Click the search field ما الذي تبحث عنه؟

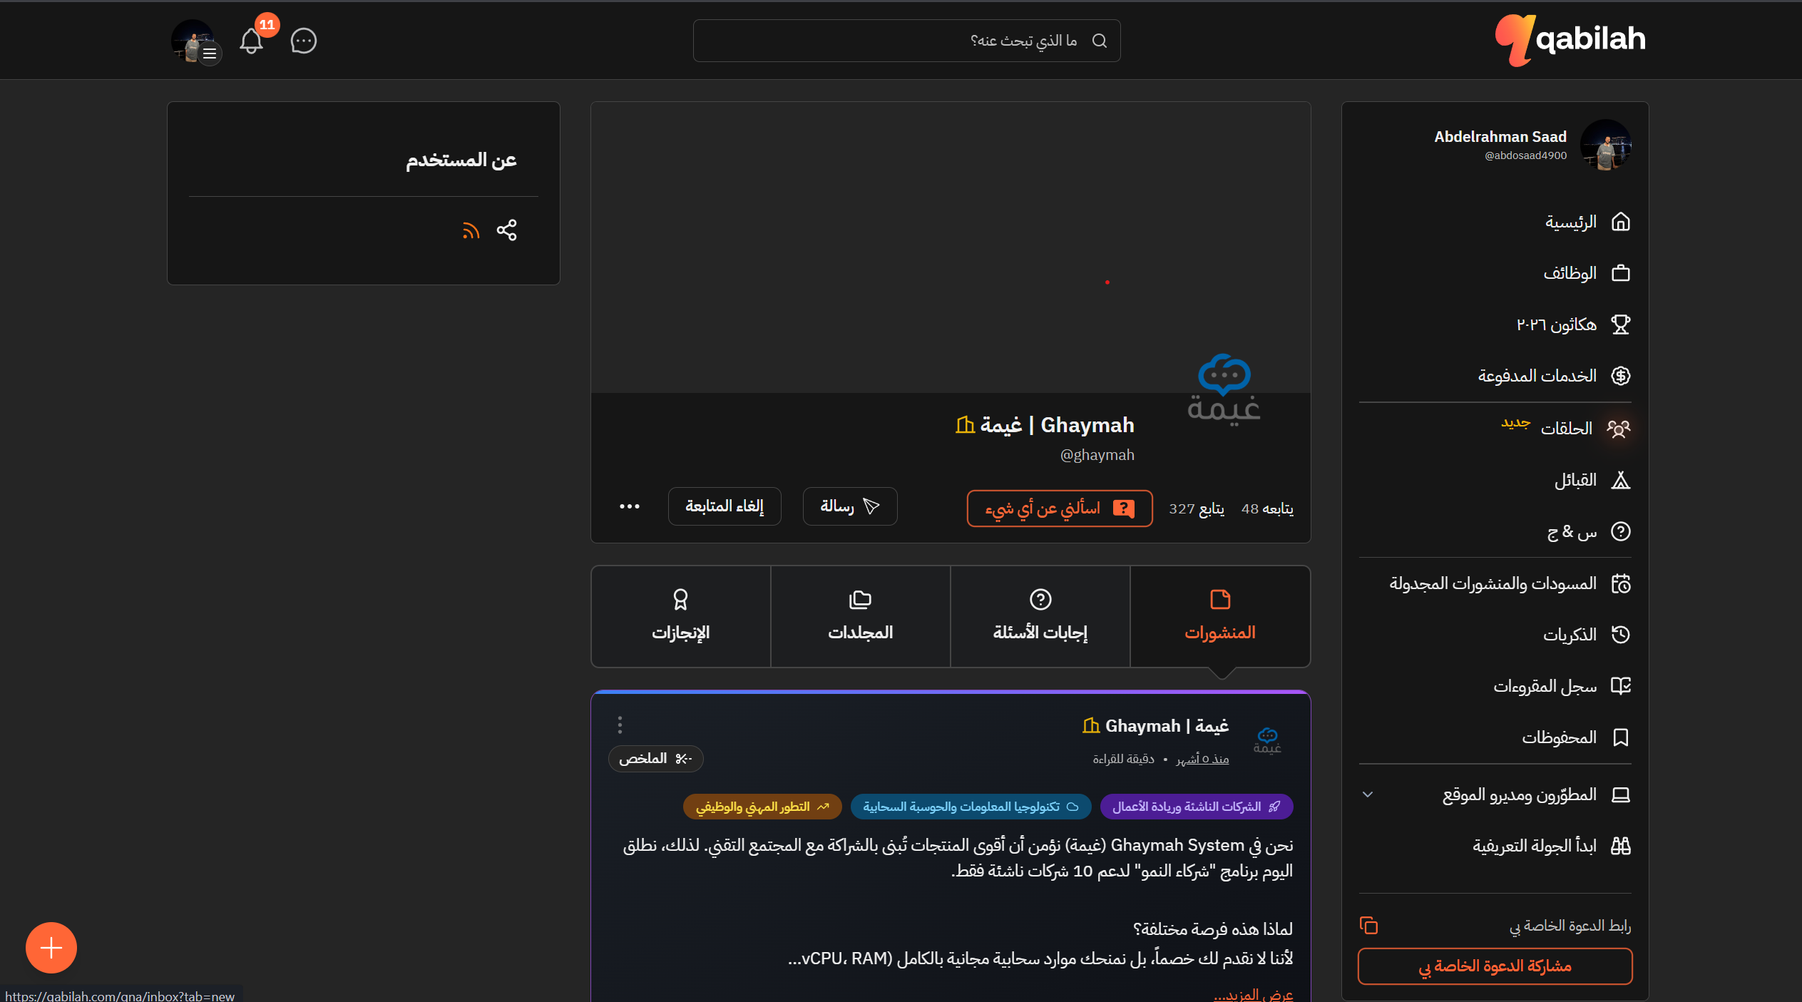pyautogui.click(x=906, y=41)
